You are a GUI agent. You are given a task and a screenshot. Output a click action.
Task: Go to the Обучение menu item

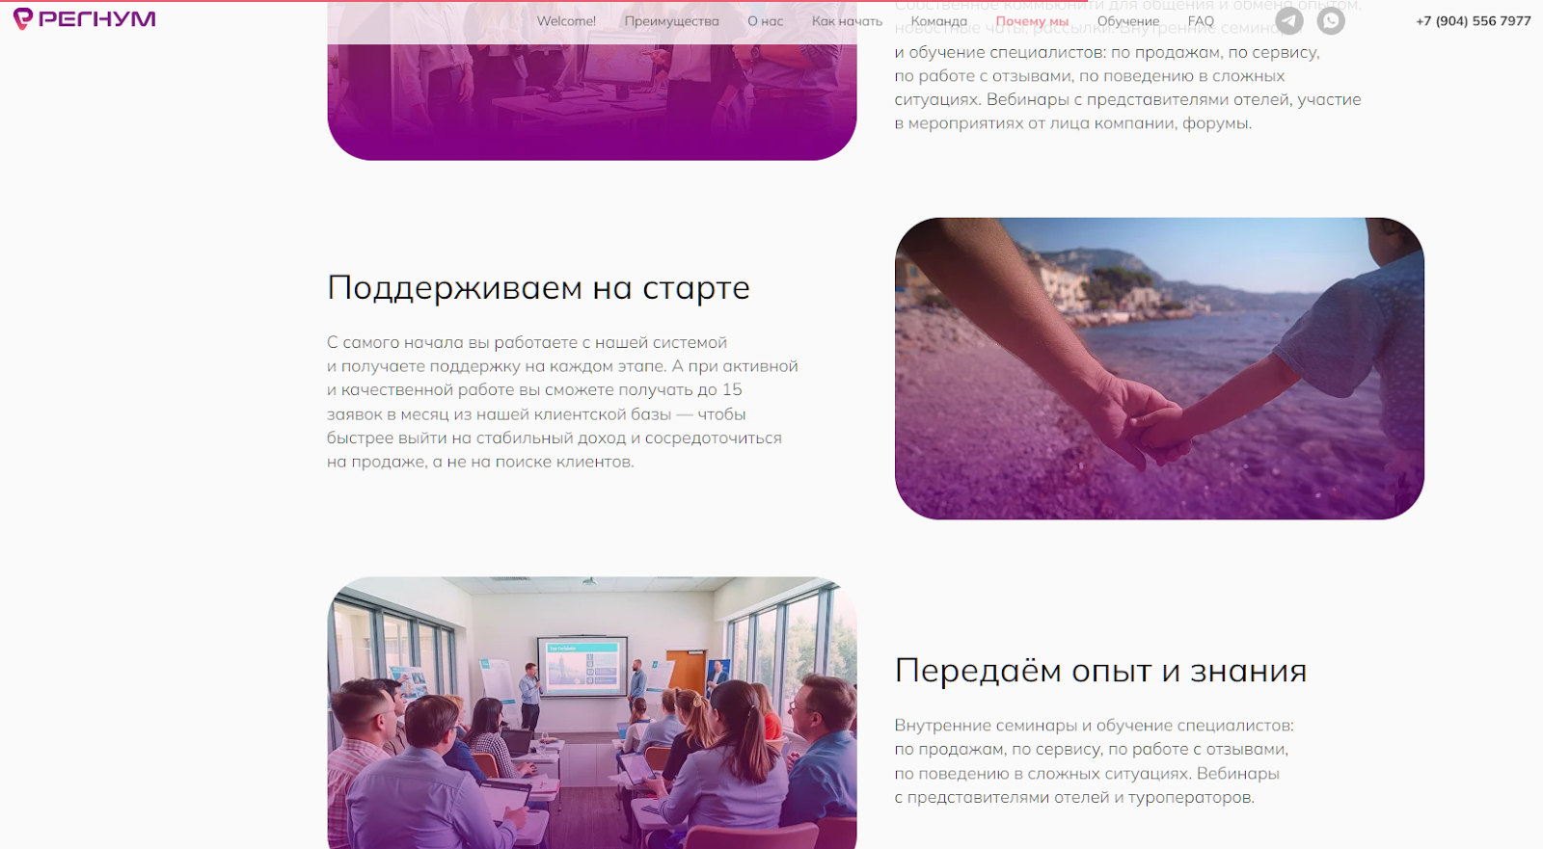tap(1128, 21)
